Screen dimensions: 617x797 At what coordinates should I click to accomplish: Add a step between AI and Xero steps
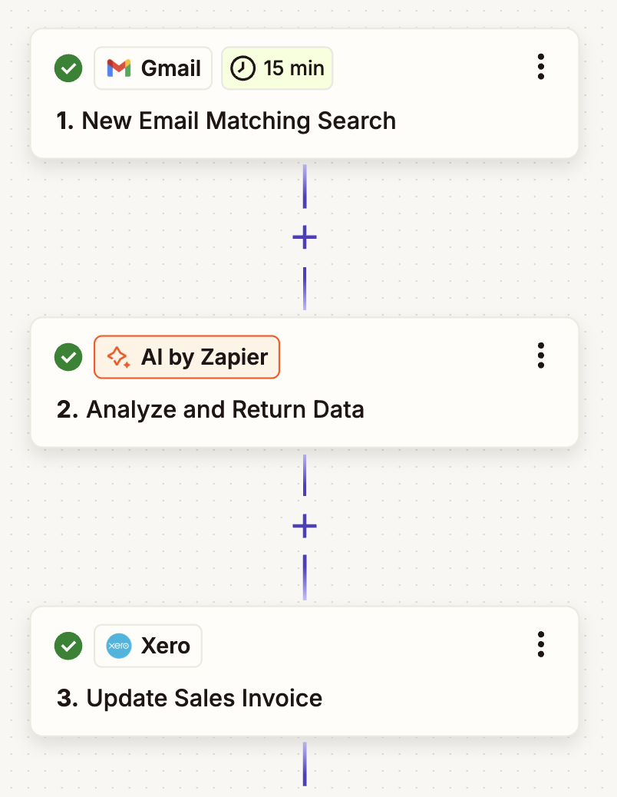[x=305, y=525]
